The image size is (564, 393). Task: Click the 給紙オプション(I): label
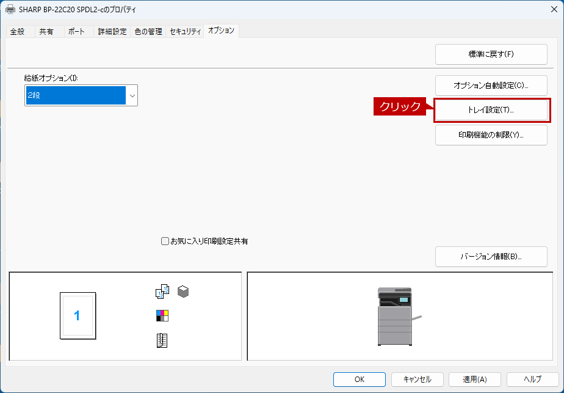coord(51,78)
